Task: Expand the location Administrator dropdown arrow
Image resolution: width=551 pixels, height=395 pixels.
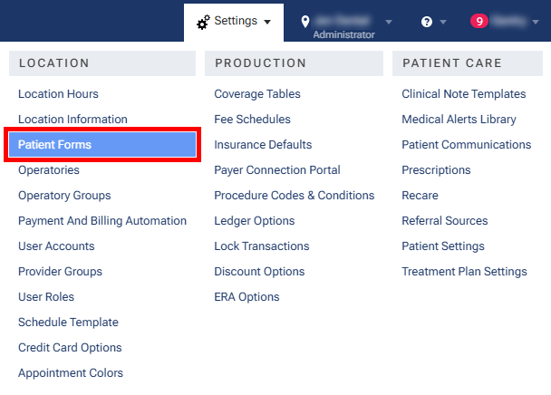Action: (389, 22)
